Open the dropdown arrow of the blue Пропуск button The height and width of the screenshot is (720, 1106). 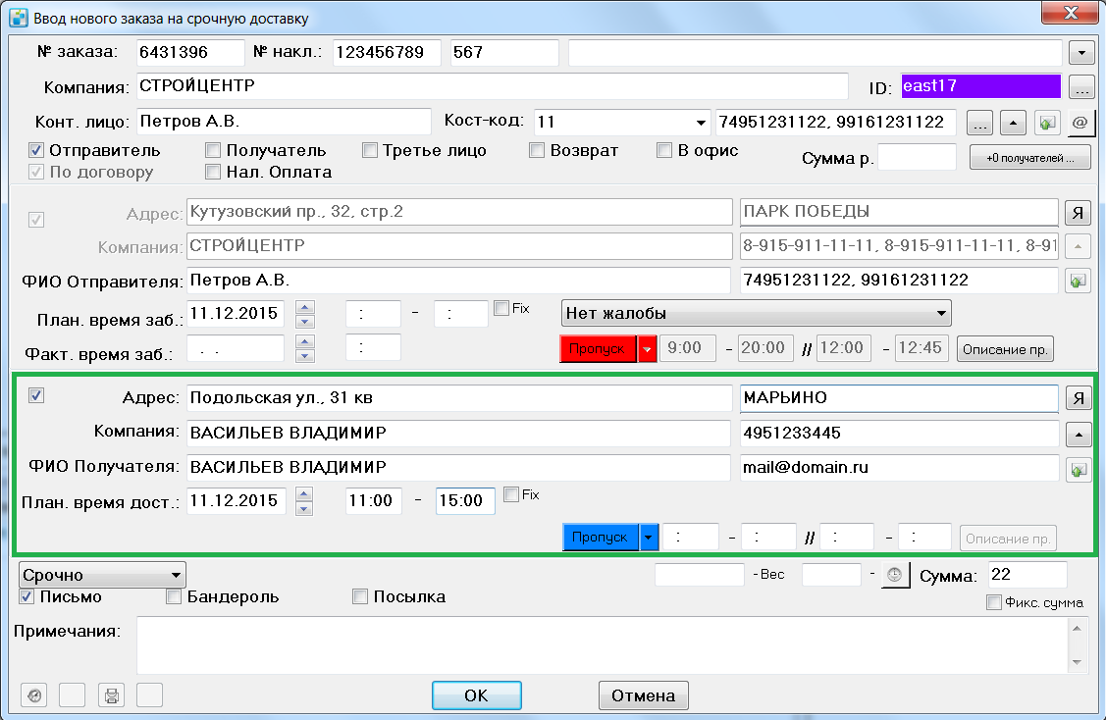click(x=649, y=538)
